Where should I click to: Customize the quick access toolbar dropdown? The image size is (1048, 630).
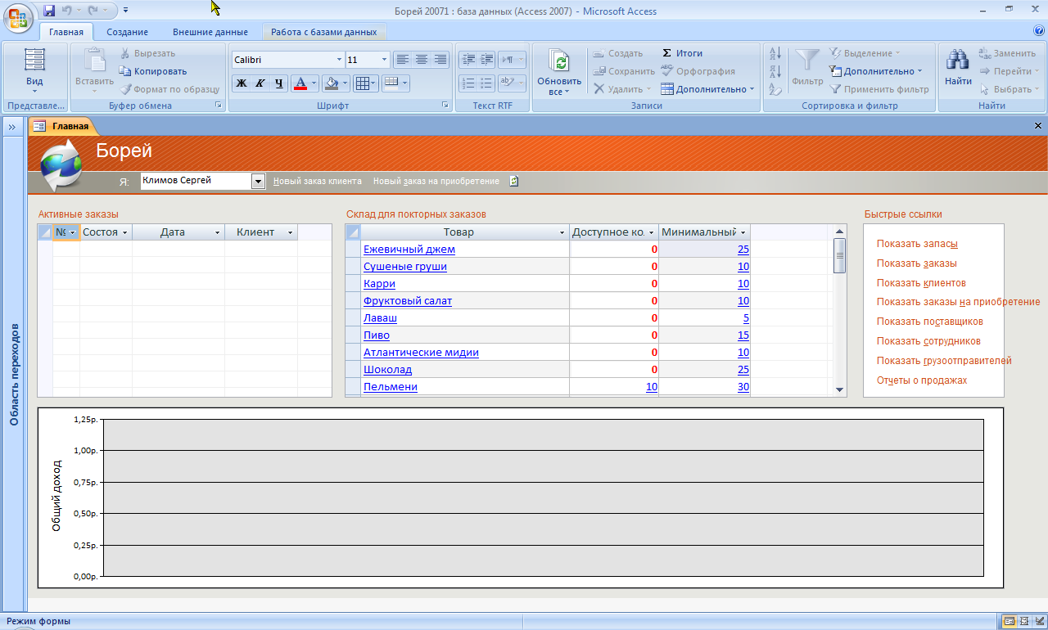pyautogui.click(x=125, y=11)
